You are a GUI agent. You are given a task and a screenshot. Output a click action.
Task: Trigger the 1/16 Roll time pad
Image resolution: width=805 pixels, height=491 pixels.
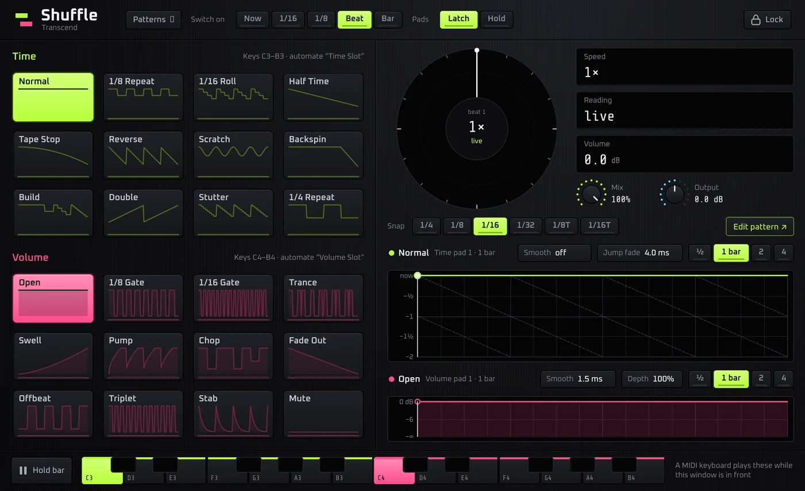(233, 97)
